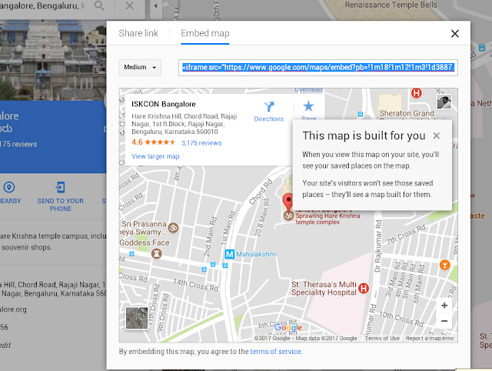This screenshot has width=492, height=371.
Task: Open the 3,175 reviews link
Action: coord(201,143)
